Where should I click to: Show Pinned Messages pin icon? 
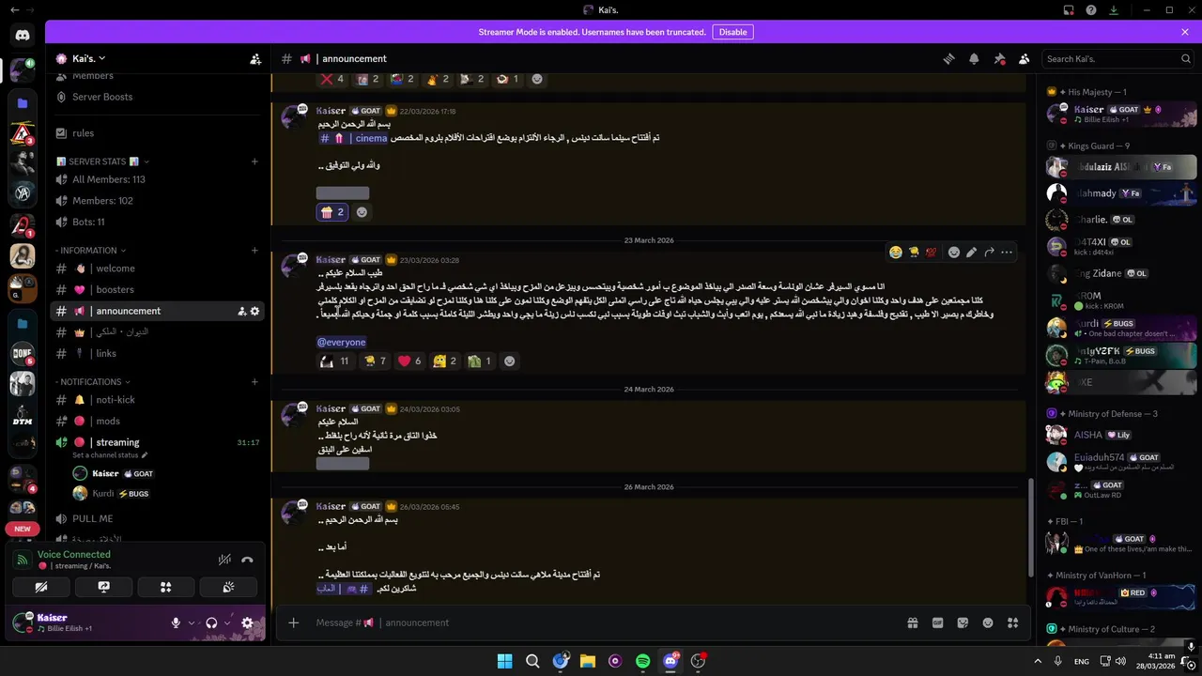coord(999,58)
